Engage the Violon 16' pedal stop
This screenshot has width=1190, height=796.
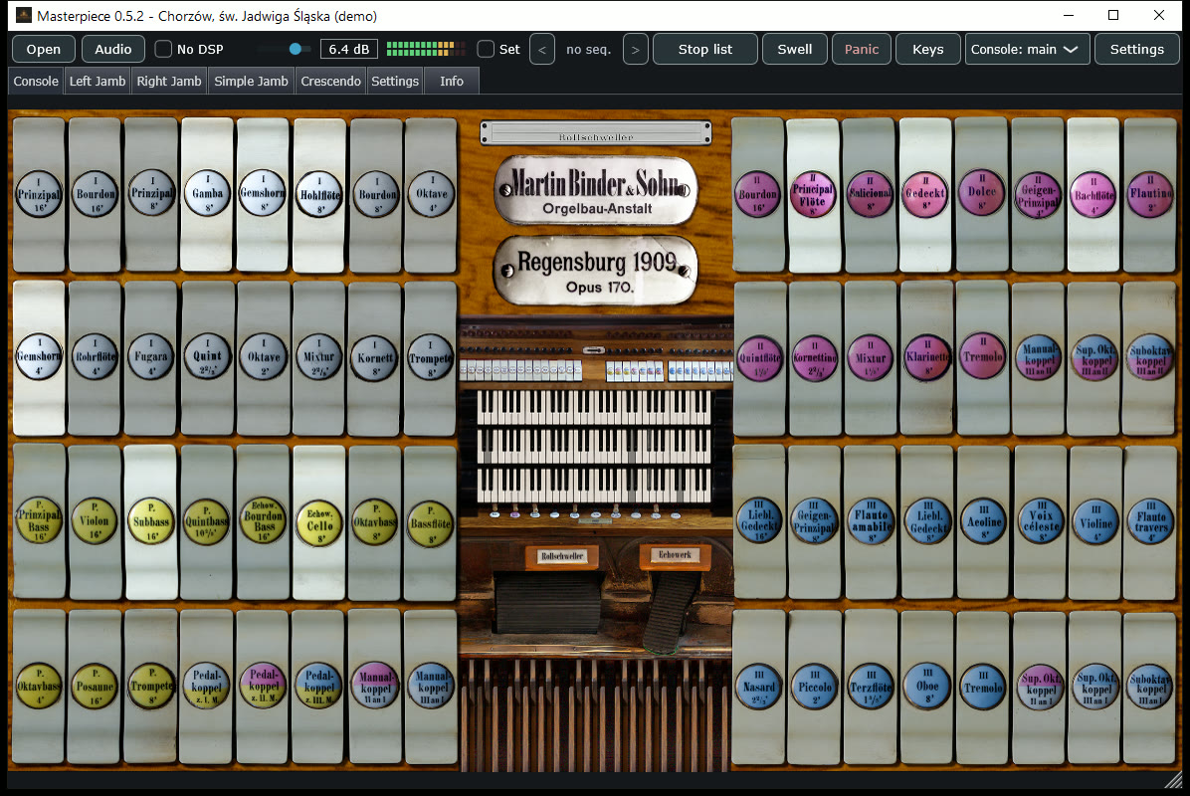point(95,521)
